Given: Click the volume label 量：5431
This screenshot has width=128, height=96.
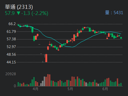Looking at the screenshot, I should tap(114, 13).
